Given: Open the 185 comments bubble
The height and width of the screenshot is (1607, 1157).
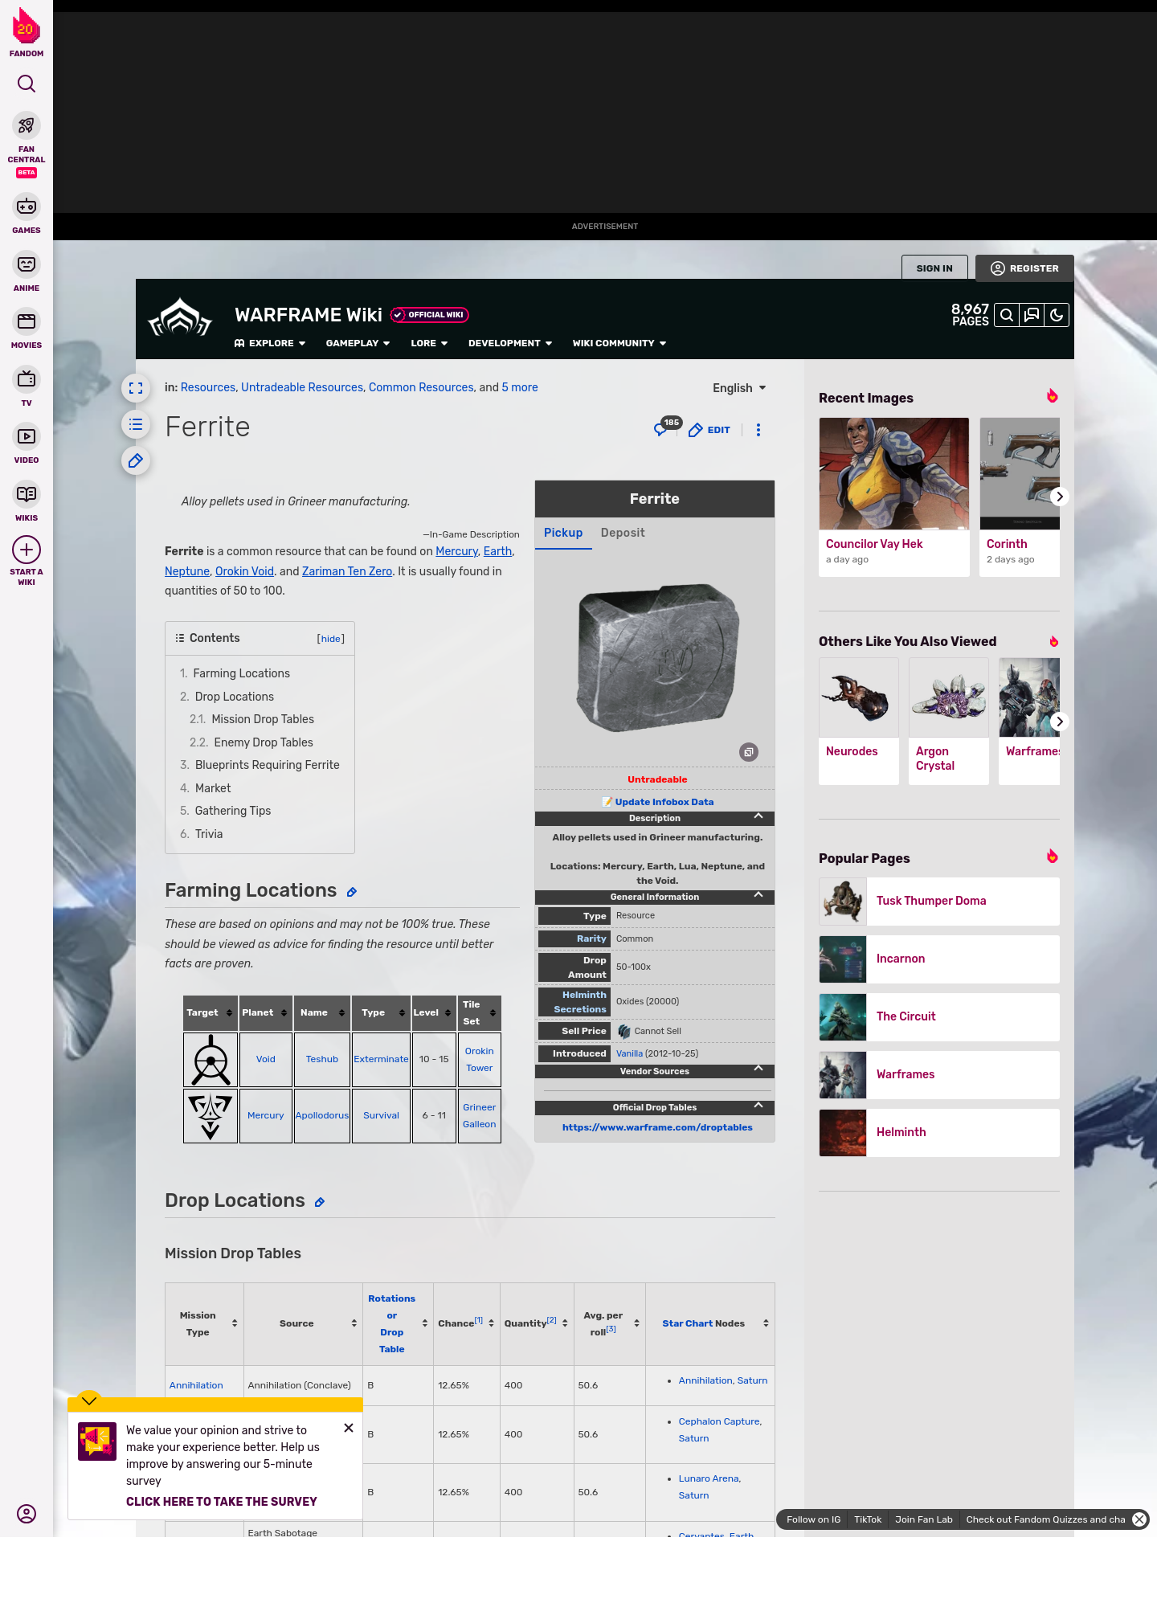Looking at the screenshot, I should [666, 427].
